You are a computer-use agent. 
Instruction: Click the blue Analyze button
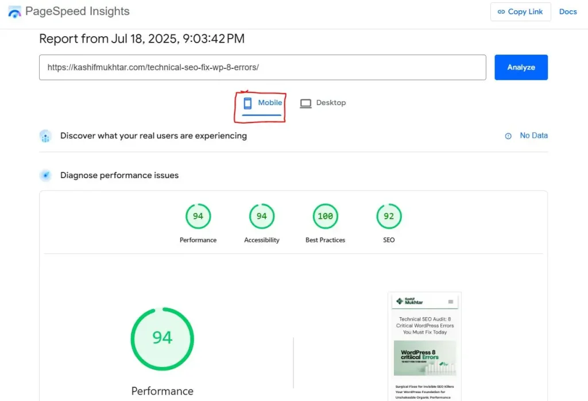pos(521,68)
